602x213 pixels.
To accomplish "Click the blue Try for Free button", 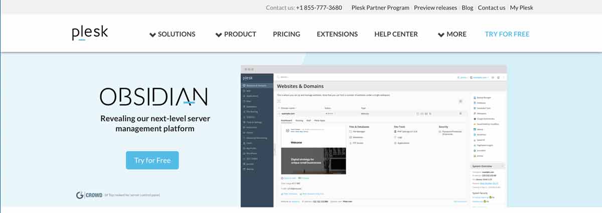I will coord(152,160).
